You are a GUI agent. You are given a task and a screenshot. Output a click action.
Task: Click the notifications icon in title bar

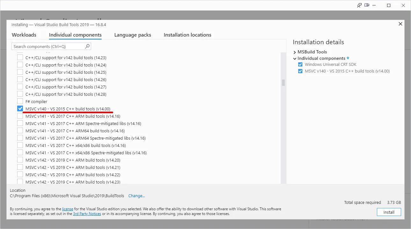click(x=367, y=5)
